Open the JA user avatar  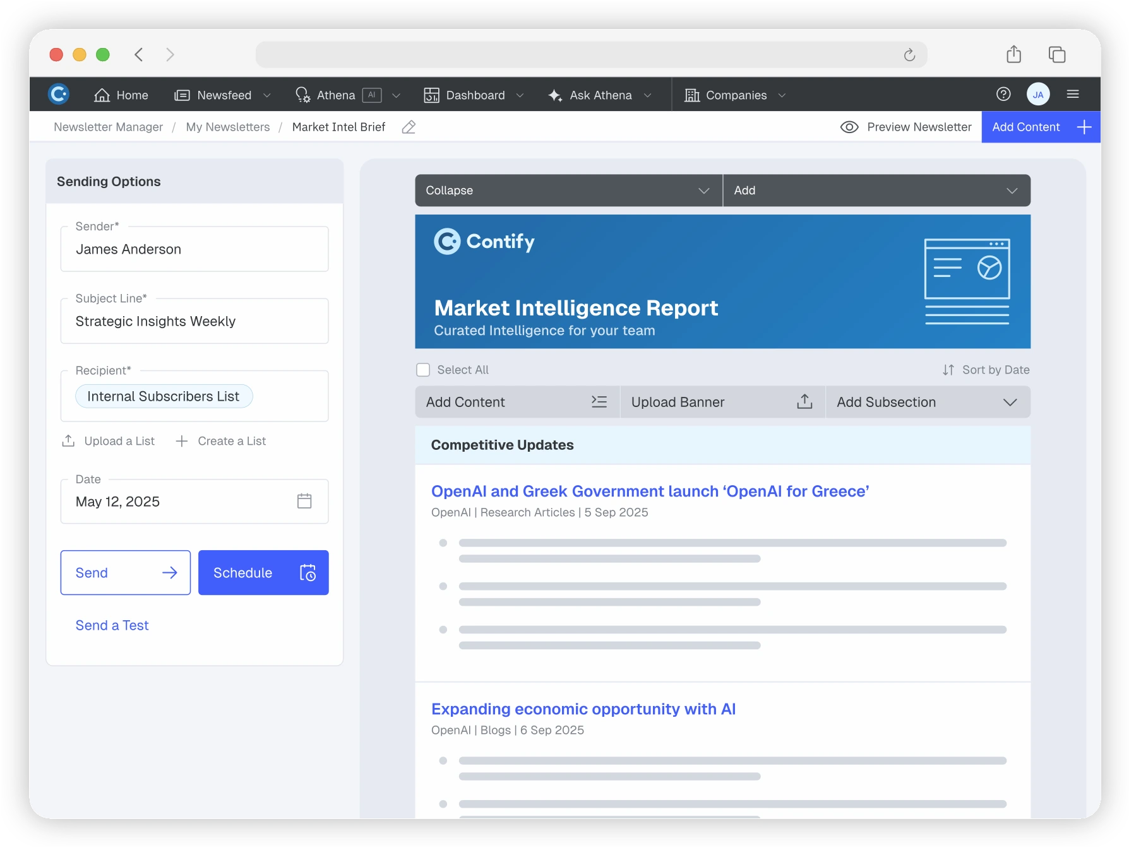click(1038, 95)
